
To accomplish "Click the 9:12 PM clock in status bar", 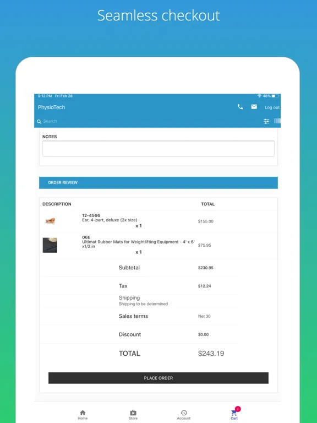I will click(x=45, y=96).
